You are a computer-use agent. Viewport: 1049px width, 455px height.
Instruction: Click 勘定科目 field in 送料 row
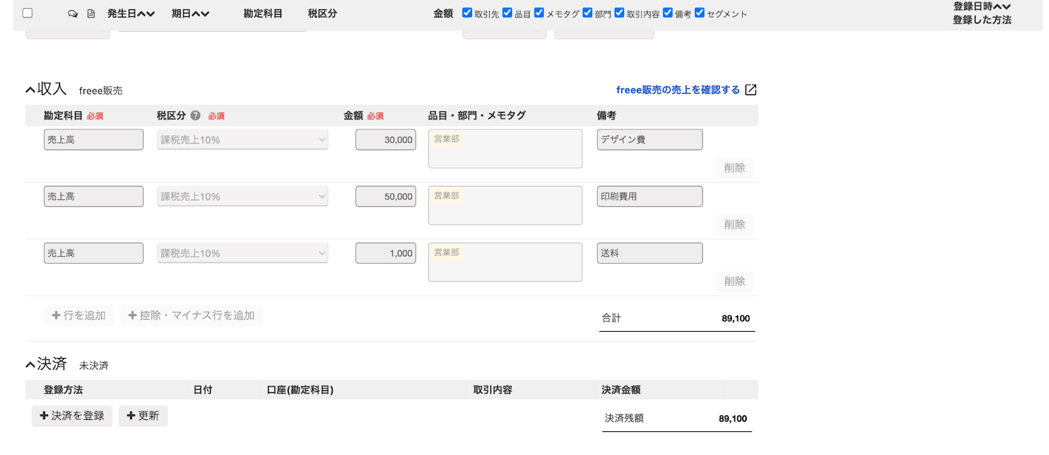94,253
